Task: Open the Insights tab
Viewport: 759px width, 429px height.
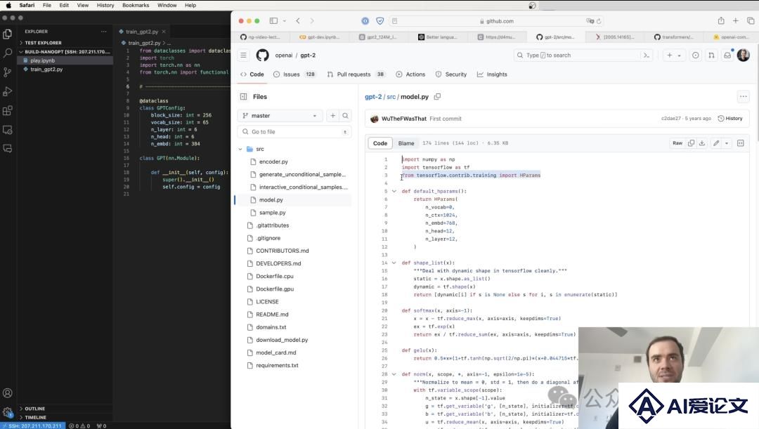Action: click(492, 74)
